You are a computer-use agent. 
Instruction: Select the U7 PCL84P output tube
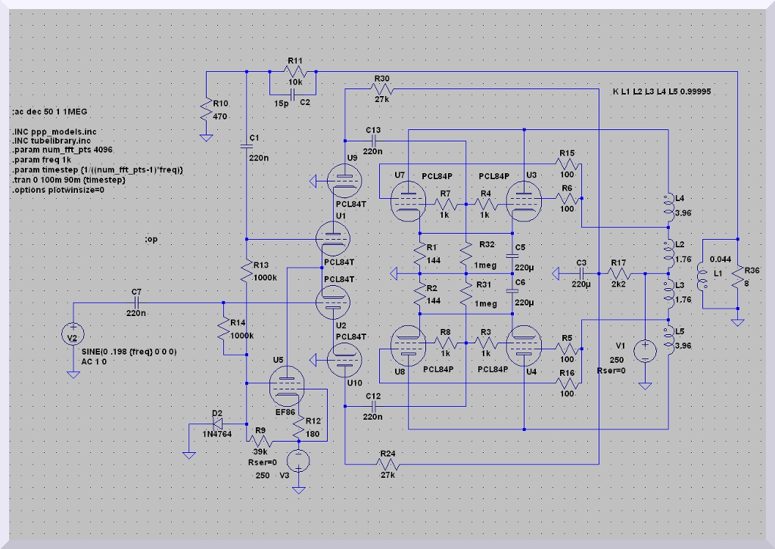(x=409, y=202)
